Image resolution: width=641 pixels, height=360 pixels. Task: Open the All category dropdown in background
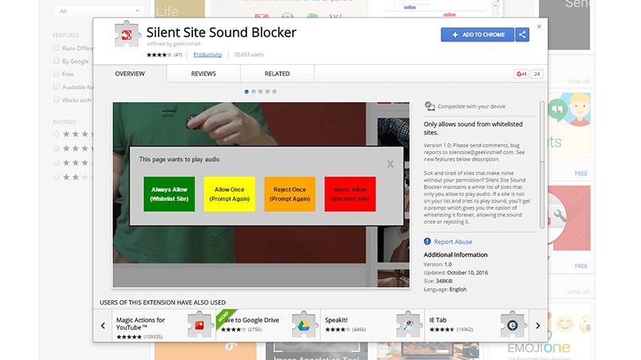(98, 11)
